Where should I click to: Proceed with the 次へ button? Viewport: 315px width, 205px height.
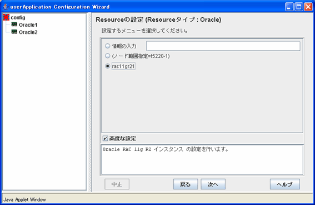tap(213, 184)
